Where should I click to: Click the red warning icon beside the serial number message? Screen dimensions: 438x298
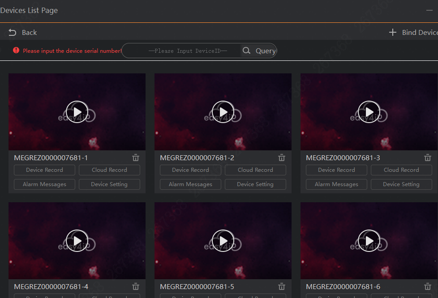click(x=16, y=50)
